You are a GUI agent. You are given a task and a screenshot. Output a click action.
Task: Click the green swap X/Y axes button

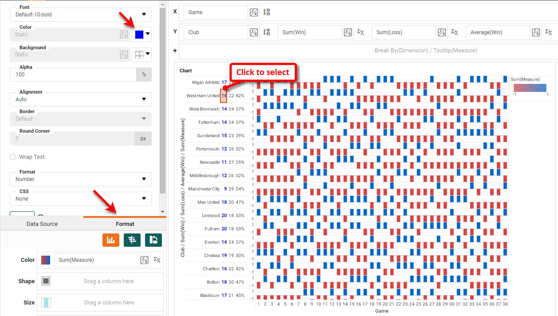153,240
